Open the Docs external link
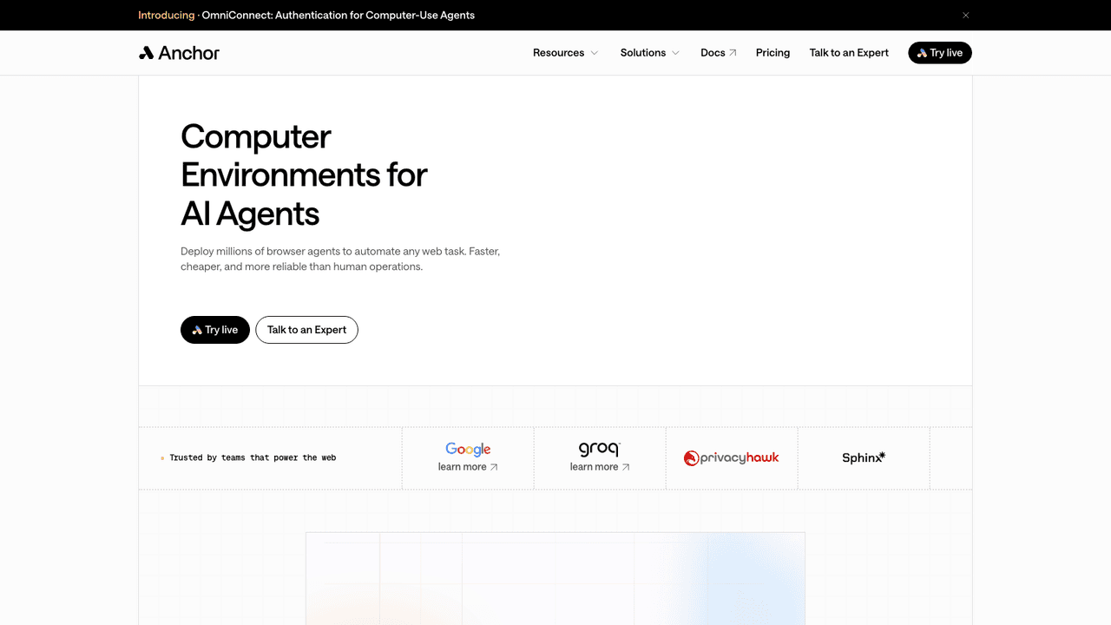Image resolution: width=1111 pixels, height=625 pixels. pyautogui.click(x=719, y=53)
